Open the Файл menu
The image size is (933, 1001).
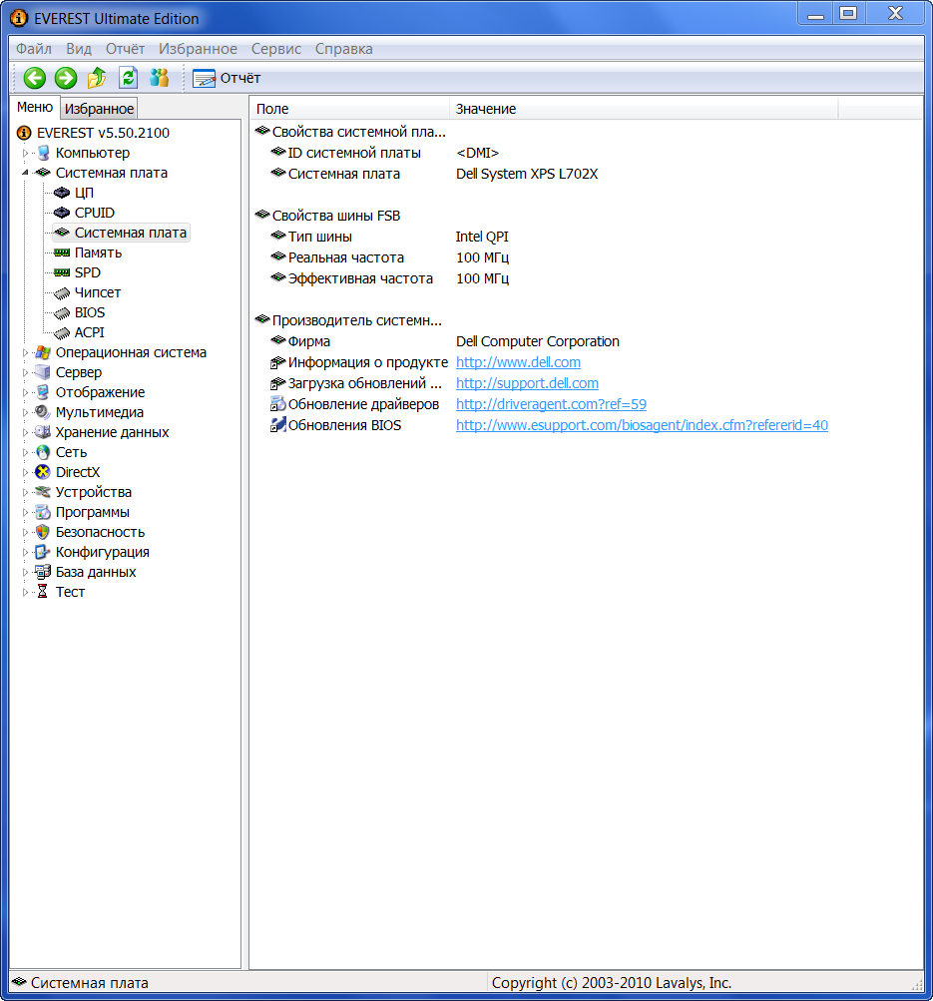pyautogui.click(x=34, y=49)
